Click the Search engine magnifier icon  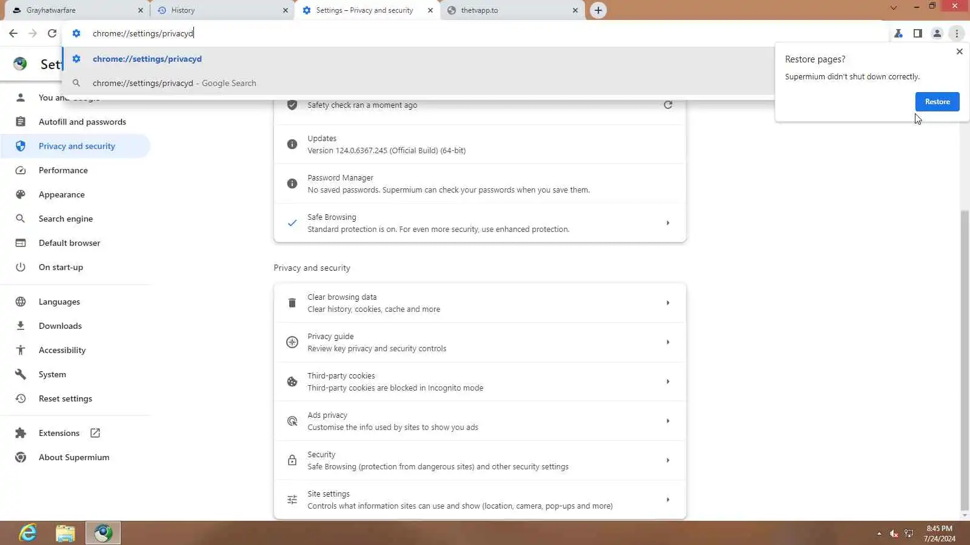pyautogui.click(x=21, y=219)
